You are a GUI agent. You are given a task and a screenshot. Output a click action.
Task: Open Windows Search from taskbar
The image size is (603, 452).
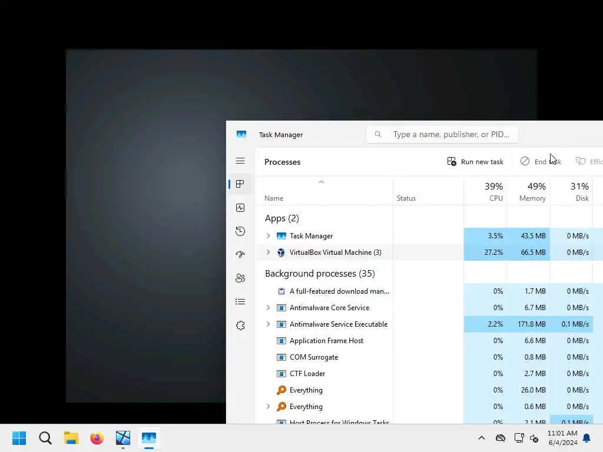pyautogui.click(x=45, y=438)
